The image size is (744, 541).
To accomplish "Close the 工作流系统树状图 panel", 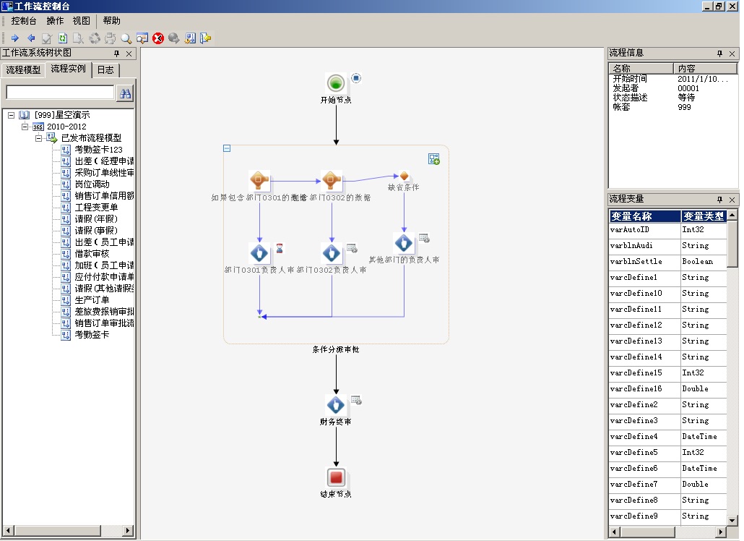I will [x=129, y=54].
